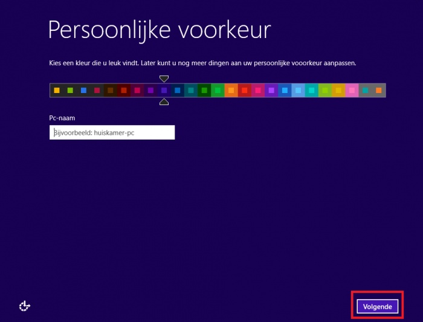Pick the turquoise cyan bright swatch
Viewport: 423px width, 322px height.
pos(312,91)
